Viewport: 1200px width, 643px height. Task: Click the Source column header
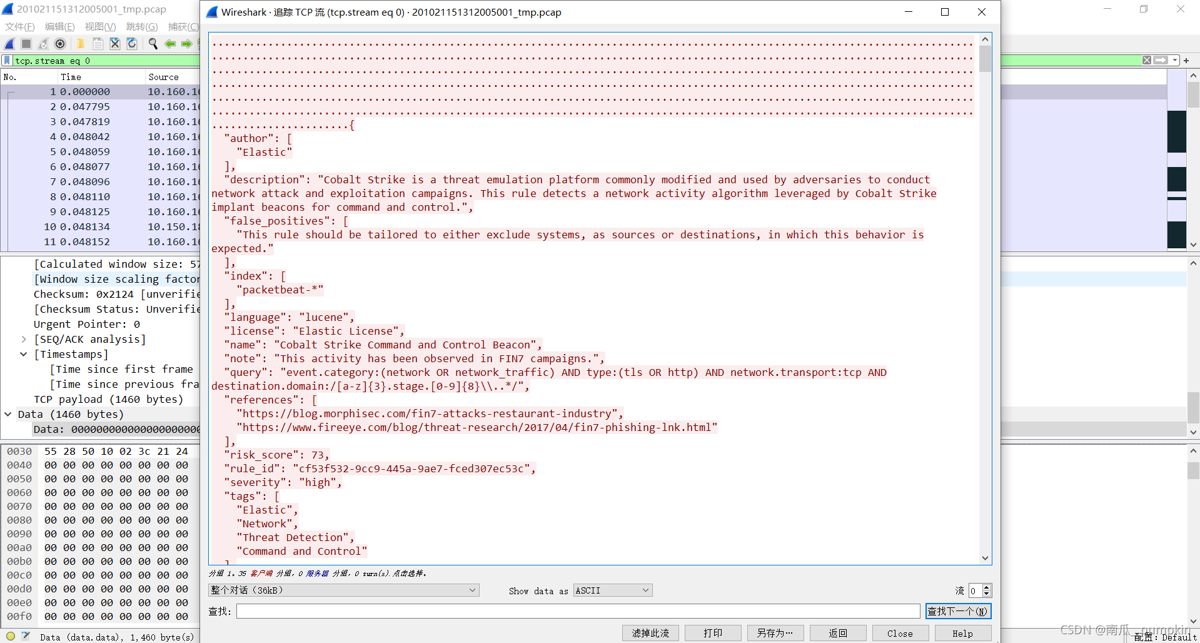coord(172,77)
